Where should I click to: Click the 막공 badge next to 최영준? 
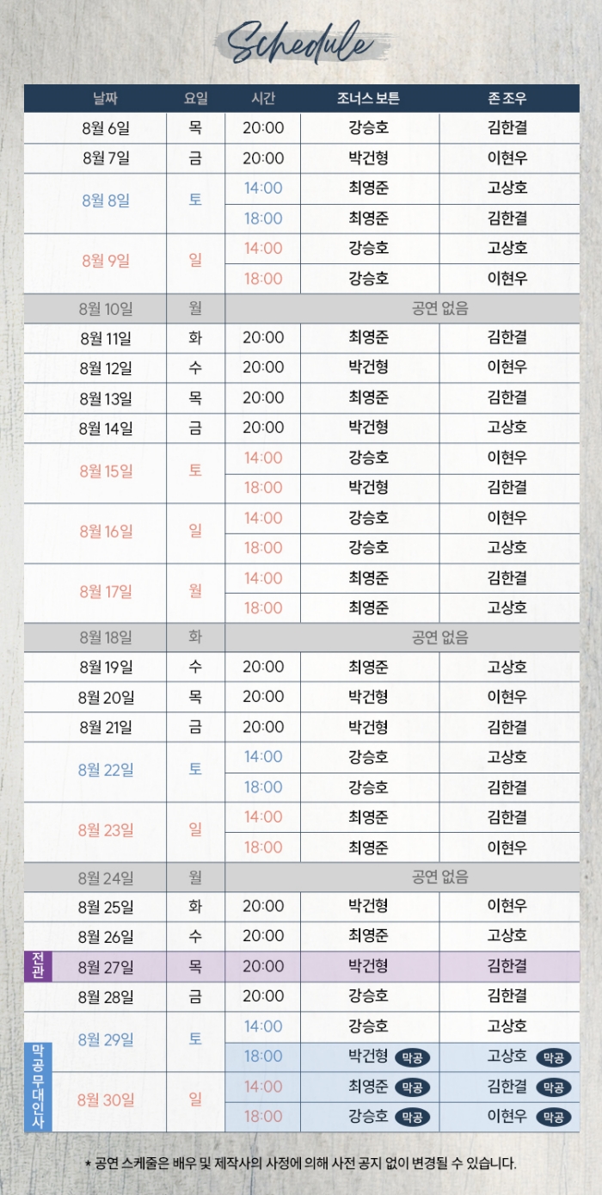click(413, 1087)
